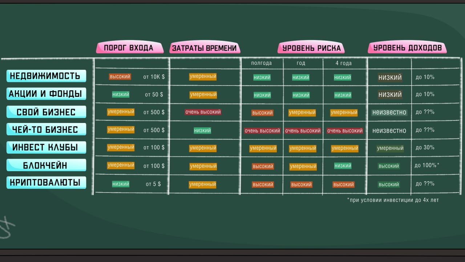465x262 pixels.
Task: Click the полгода risk sub-header
Action: click(x=262, y=63)
